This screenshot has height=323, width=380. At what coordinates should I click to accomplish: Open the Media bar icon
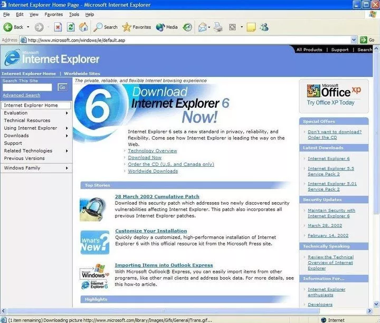pos(167,27)
